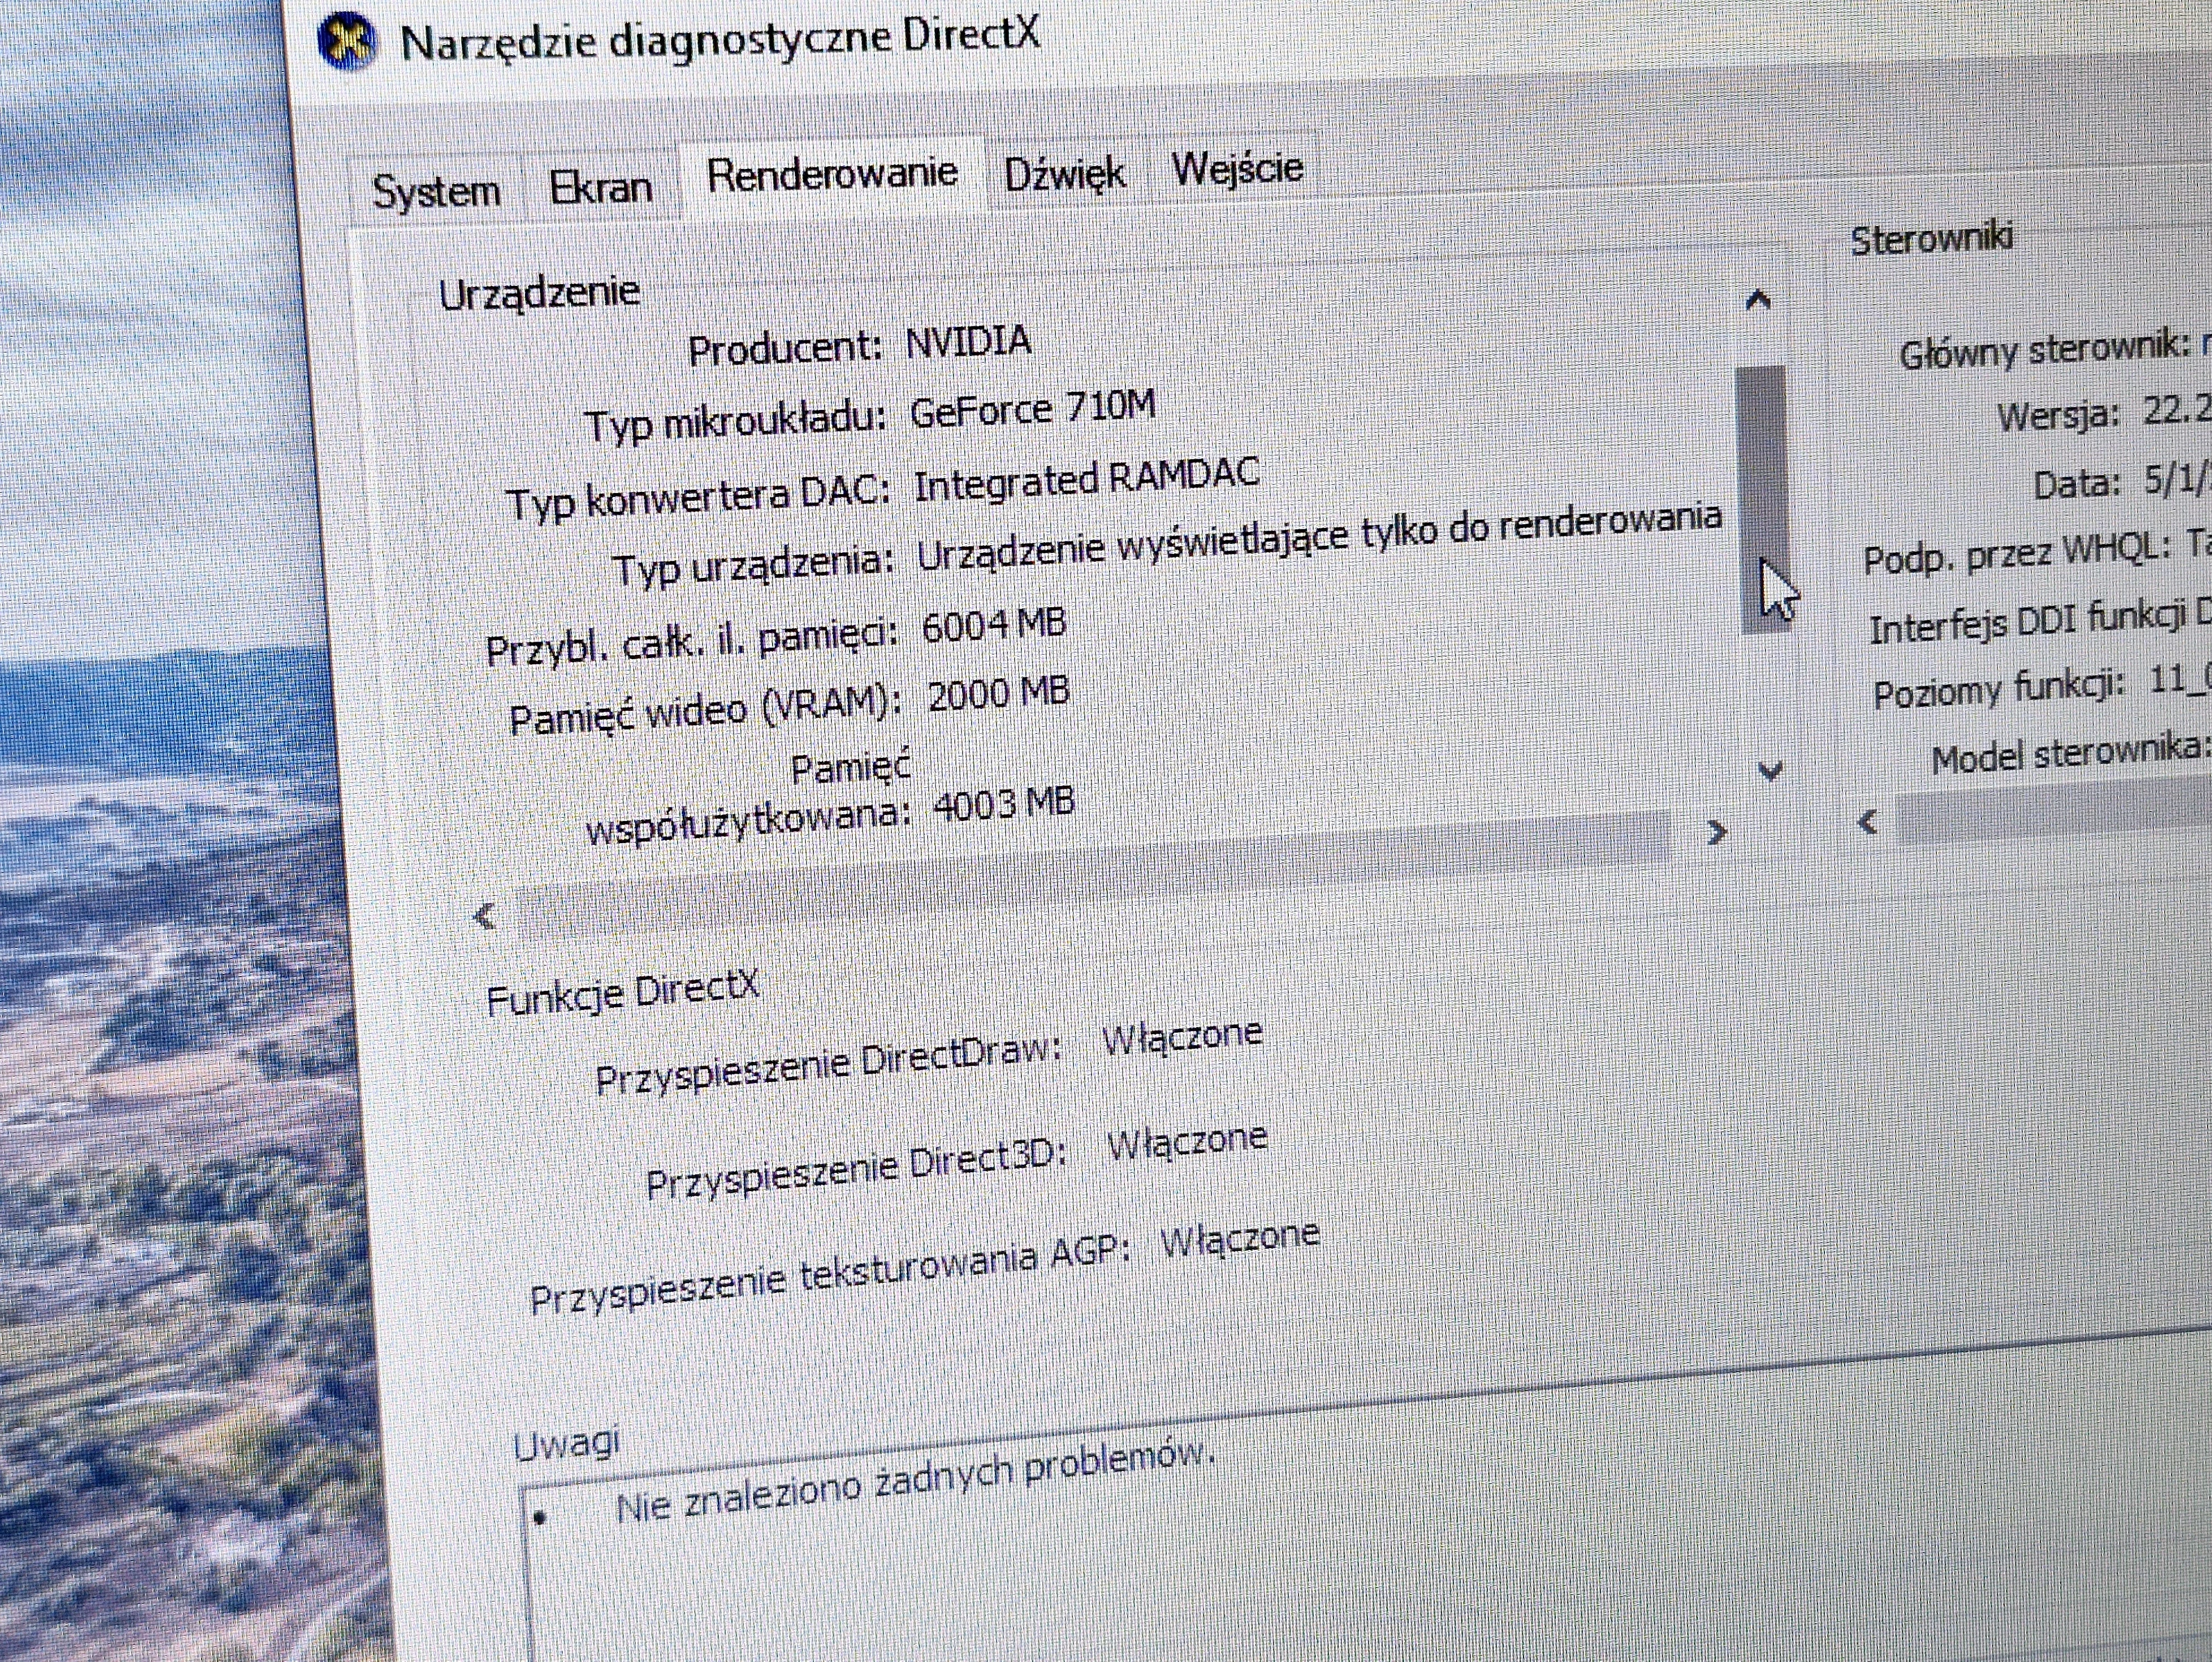
Task: Click the GeForce 710M chip type value
Action: (1032, 408)
